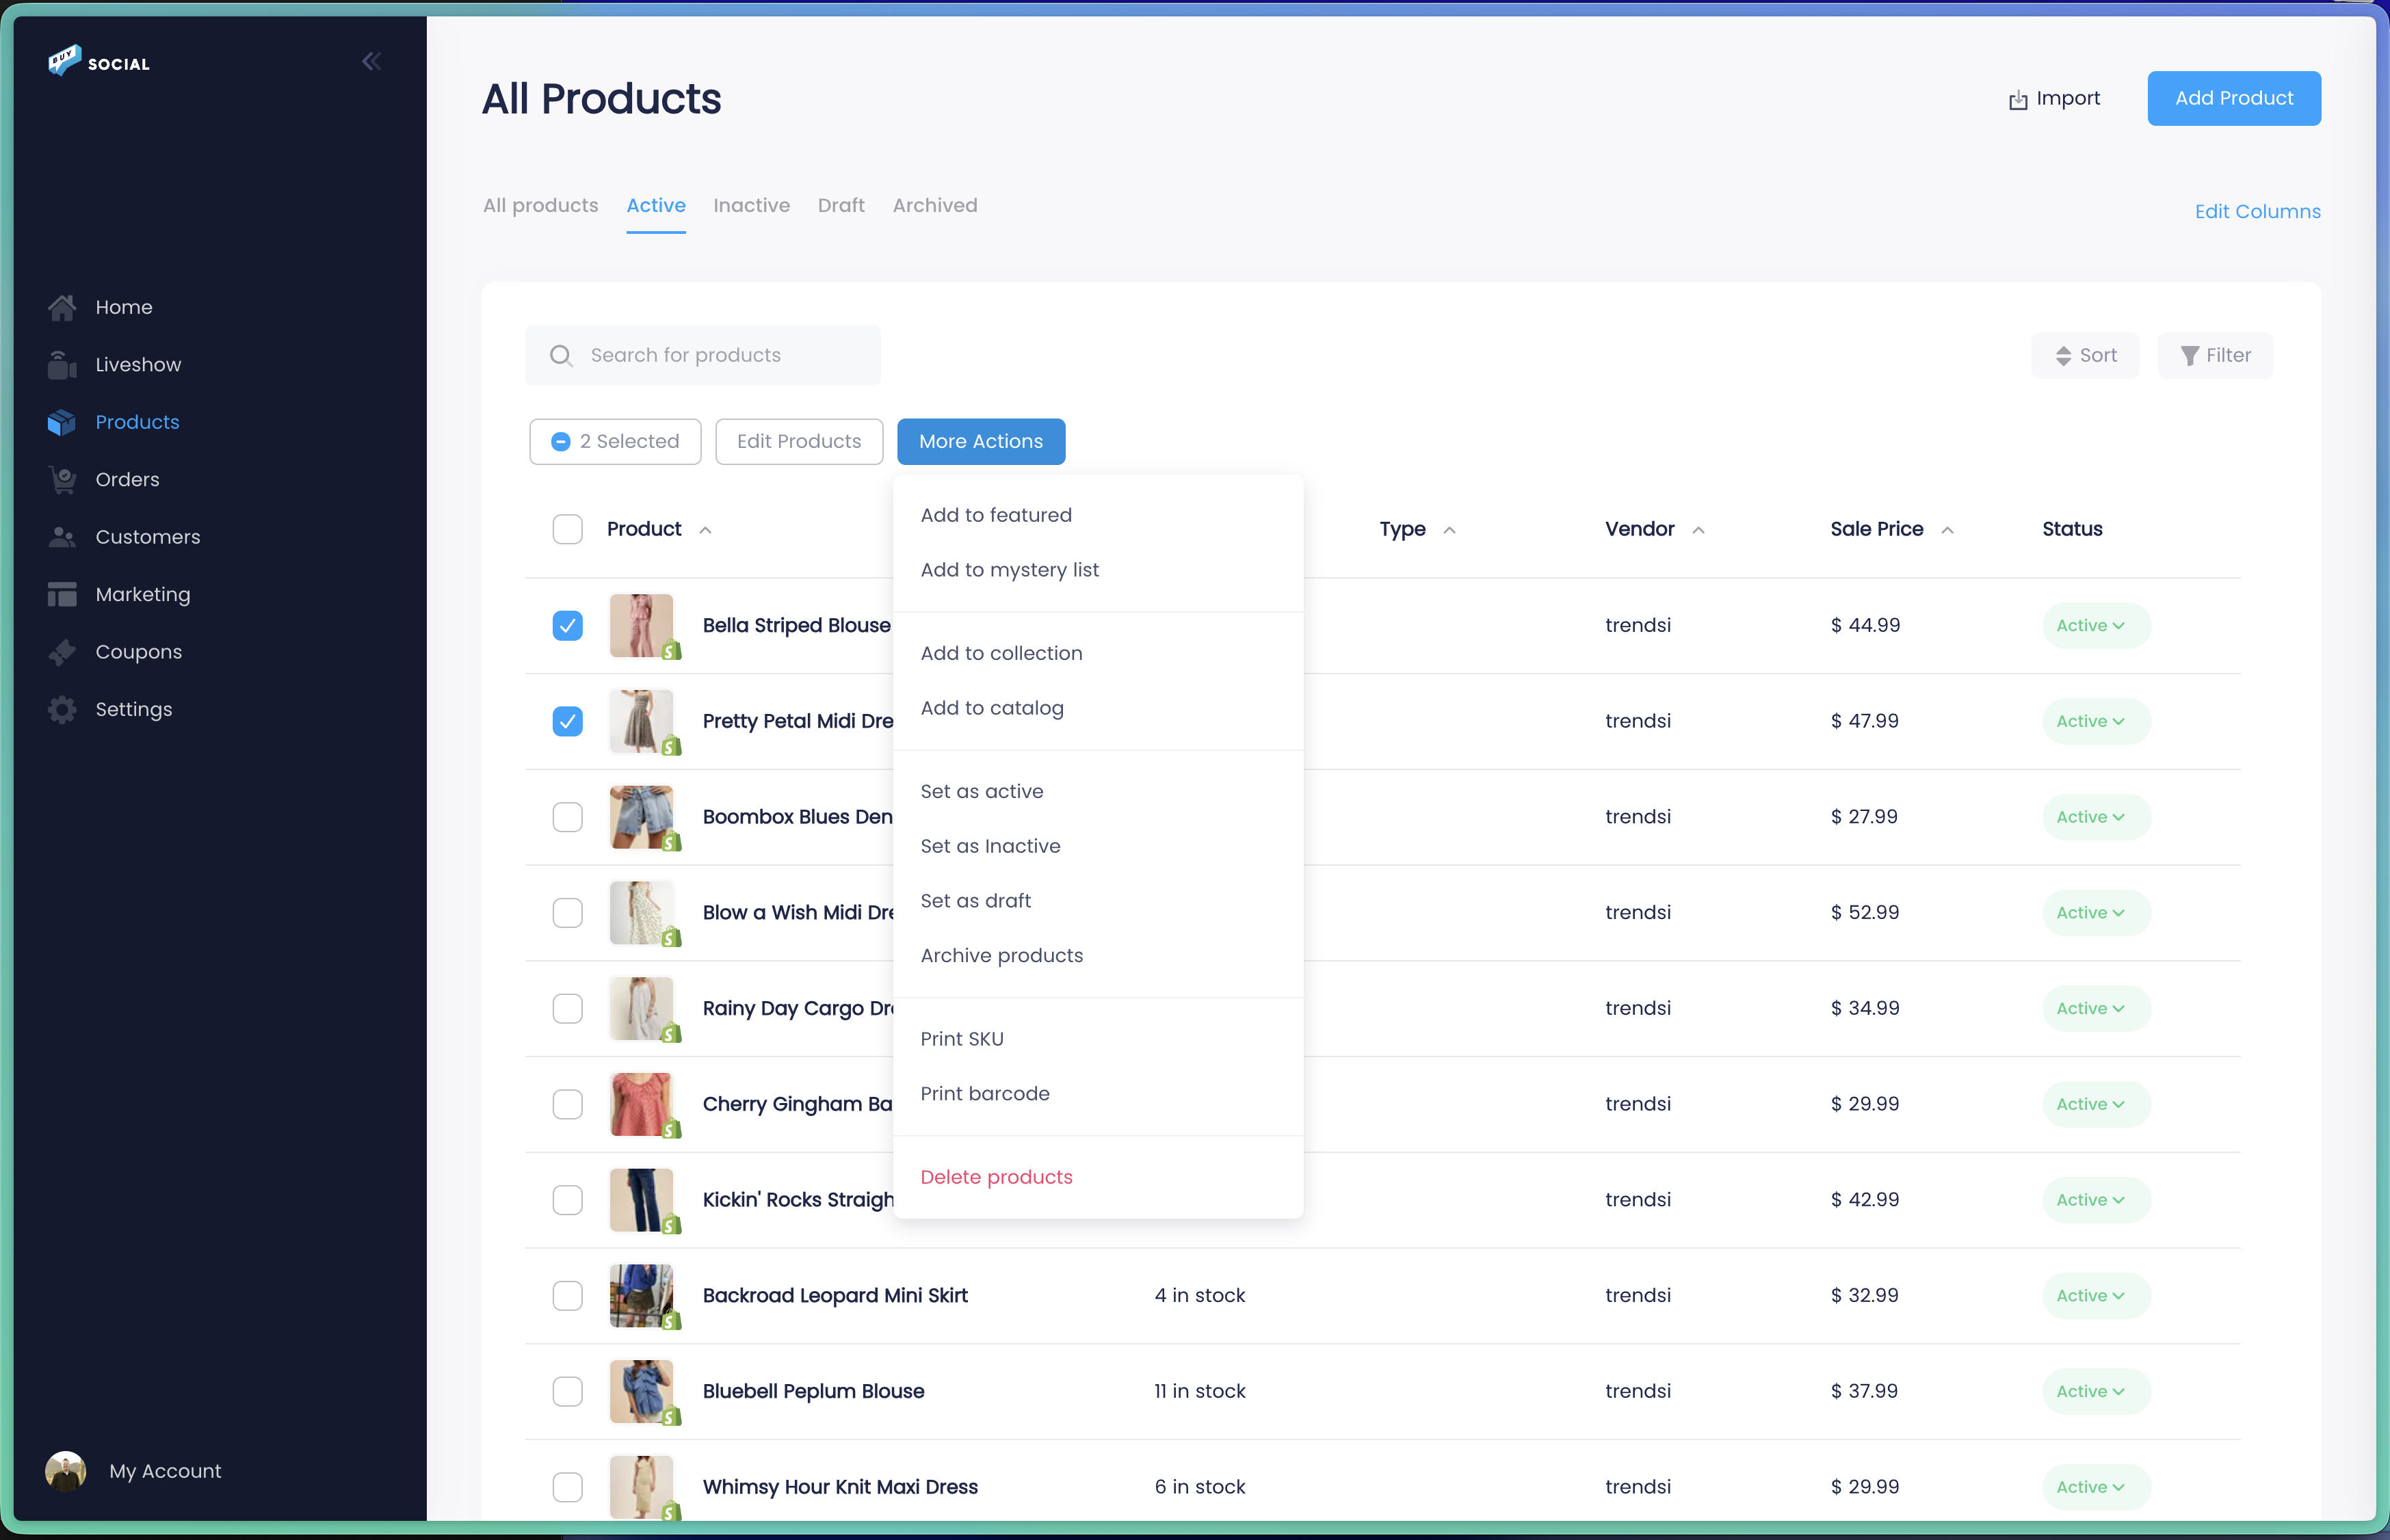The height and width of the screenshot is (1540, 2390).
Task: Select the Liveshow icon in sidebar
Action: click(61, 364)
